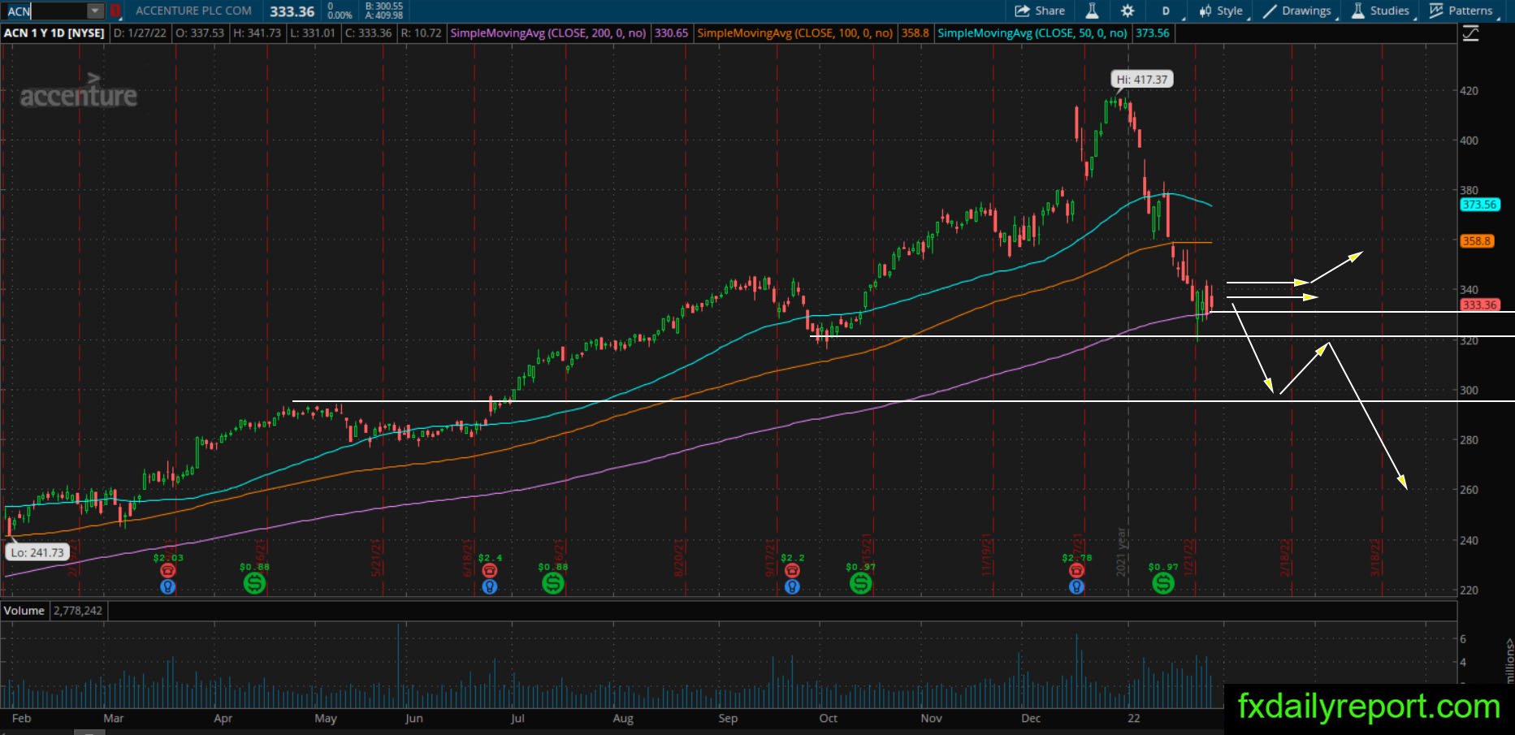Toggle the chart scale icon above price axis
The width and height of the screenshot is (1515, 735).
[x=1470, y=33]
